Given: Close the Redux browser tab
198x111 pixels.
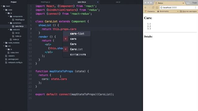Looking at the screenshot, I should point(183,3).
